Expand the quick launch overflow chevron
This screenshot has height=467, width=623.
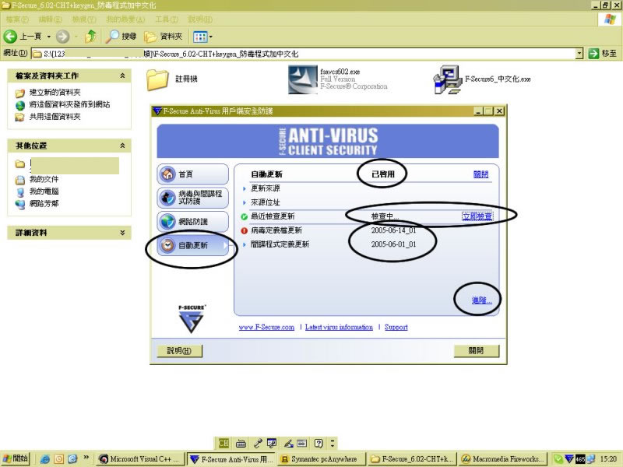86,458
